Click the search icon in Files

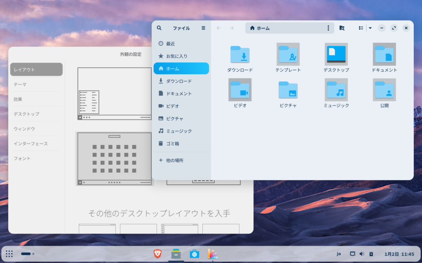159,28
